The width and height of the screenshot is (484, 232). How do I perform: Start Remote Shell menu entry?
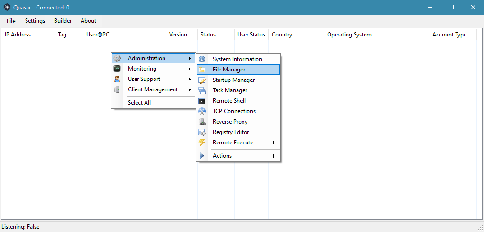coord(238,101)
